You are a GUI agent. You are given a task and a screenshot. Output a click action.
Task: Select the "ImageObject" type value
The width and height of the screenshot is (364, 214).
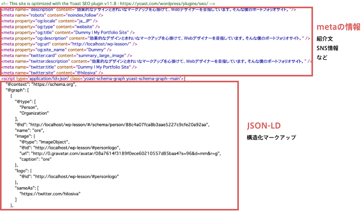pyautogui.click(x=54, y=142)
